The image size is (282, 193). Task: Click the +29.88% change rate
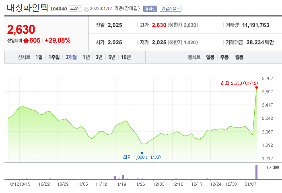point(58,40)
